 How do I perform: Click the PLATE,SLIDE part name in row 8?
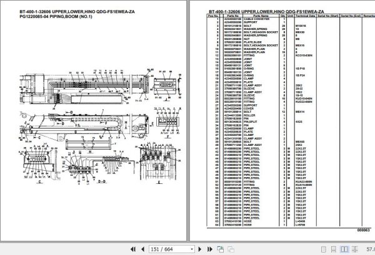pyautogui.click(x=252, y=42)
